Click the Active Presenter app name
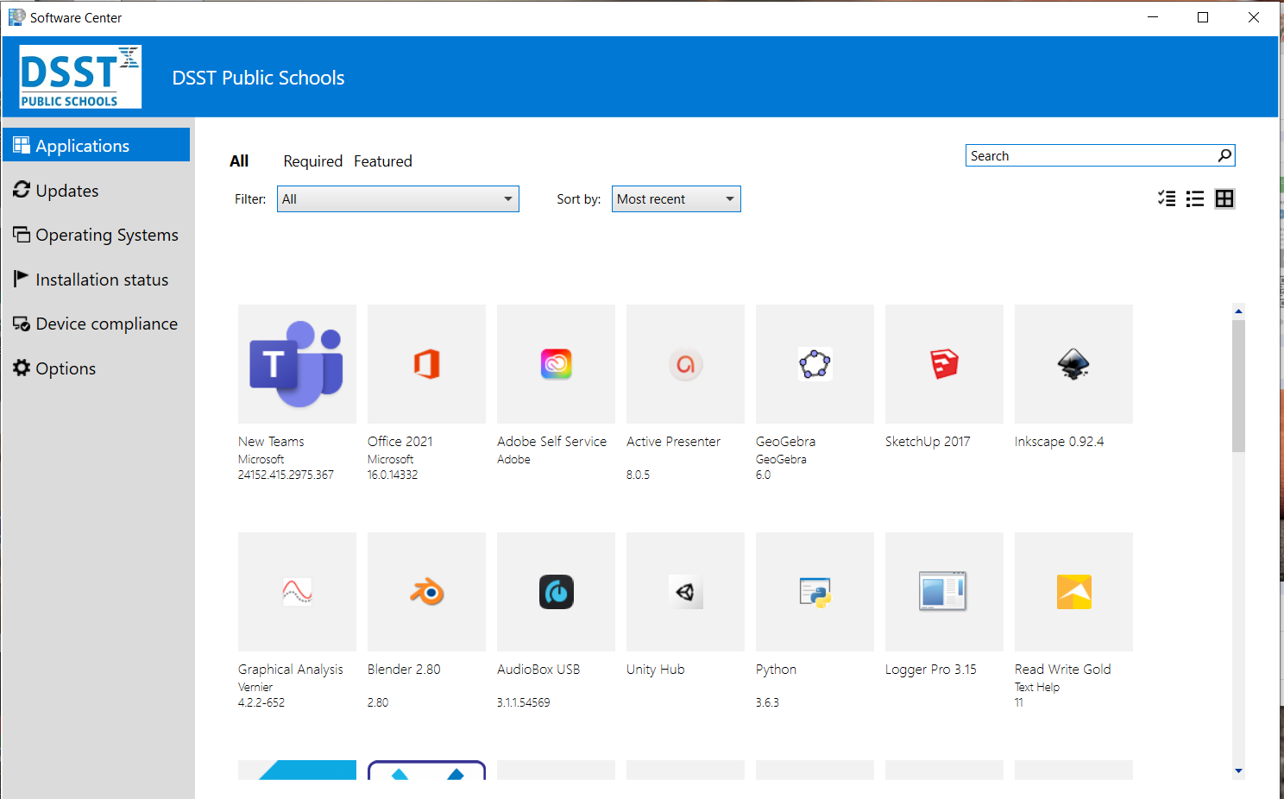The width and height of the screenshot is (1284, 799). pos(673,442)
